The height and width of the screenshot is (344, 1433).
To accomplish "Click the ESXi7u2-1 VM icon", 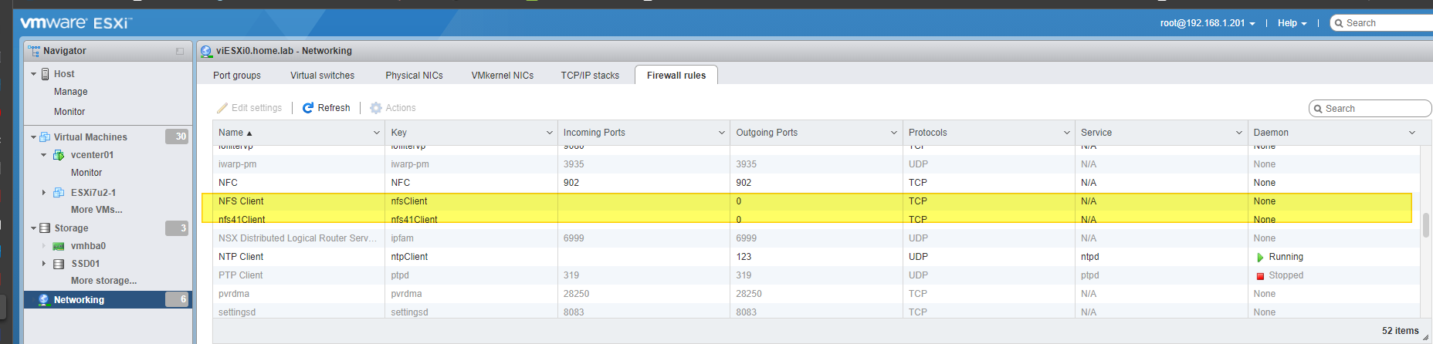I will 59,193.
